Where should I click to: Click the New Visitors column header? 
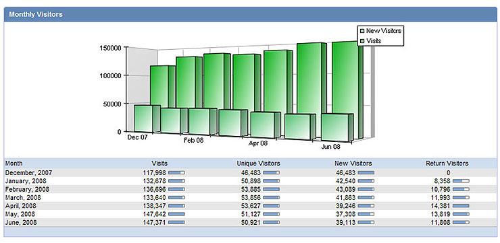click(353, 164)
